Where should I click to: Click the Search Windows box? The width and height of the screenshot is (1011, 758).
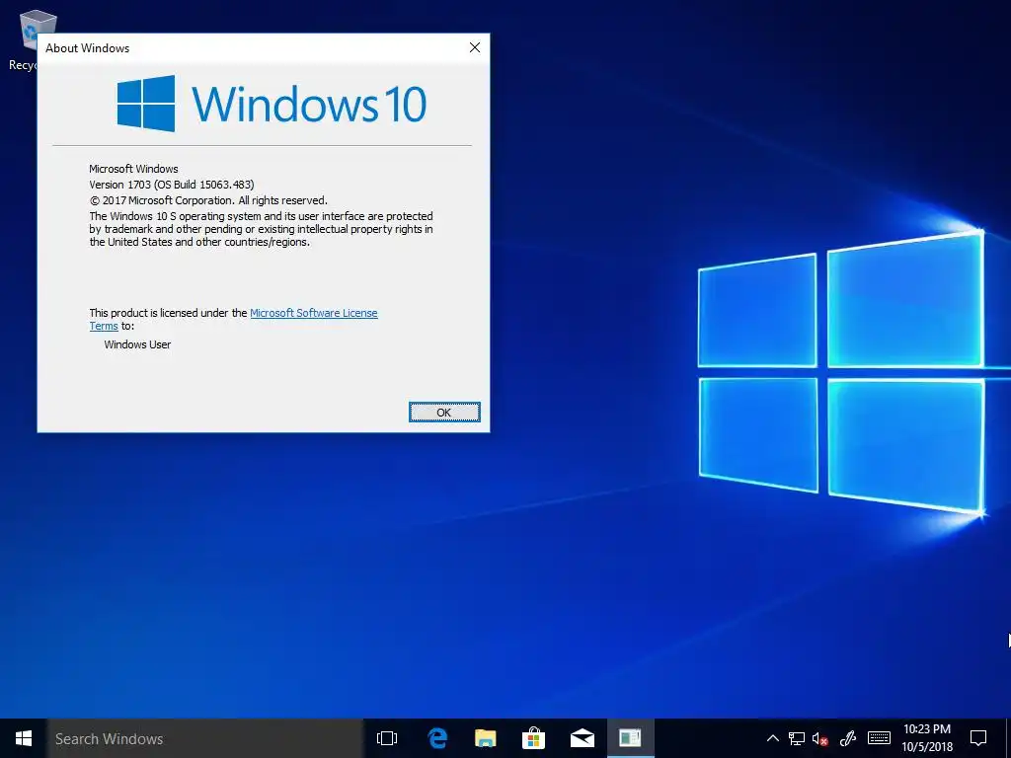(205, 738)
